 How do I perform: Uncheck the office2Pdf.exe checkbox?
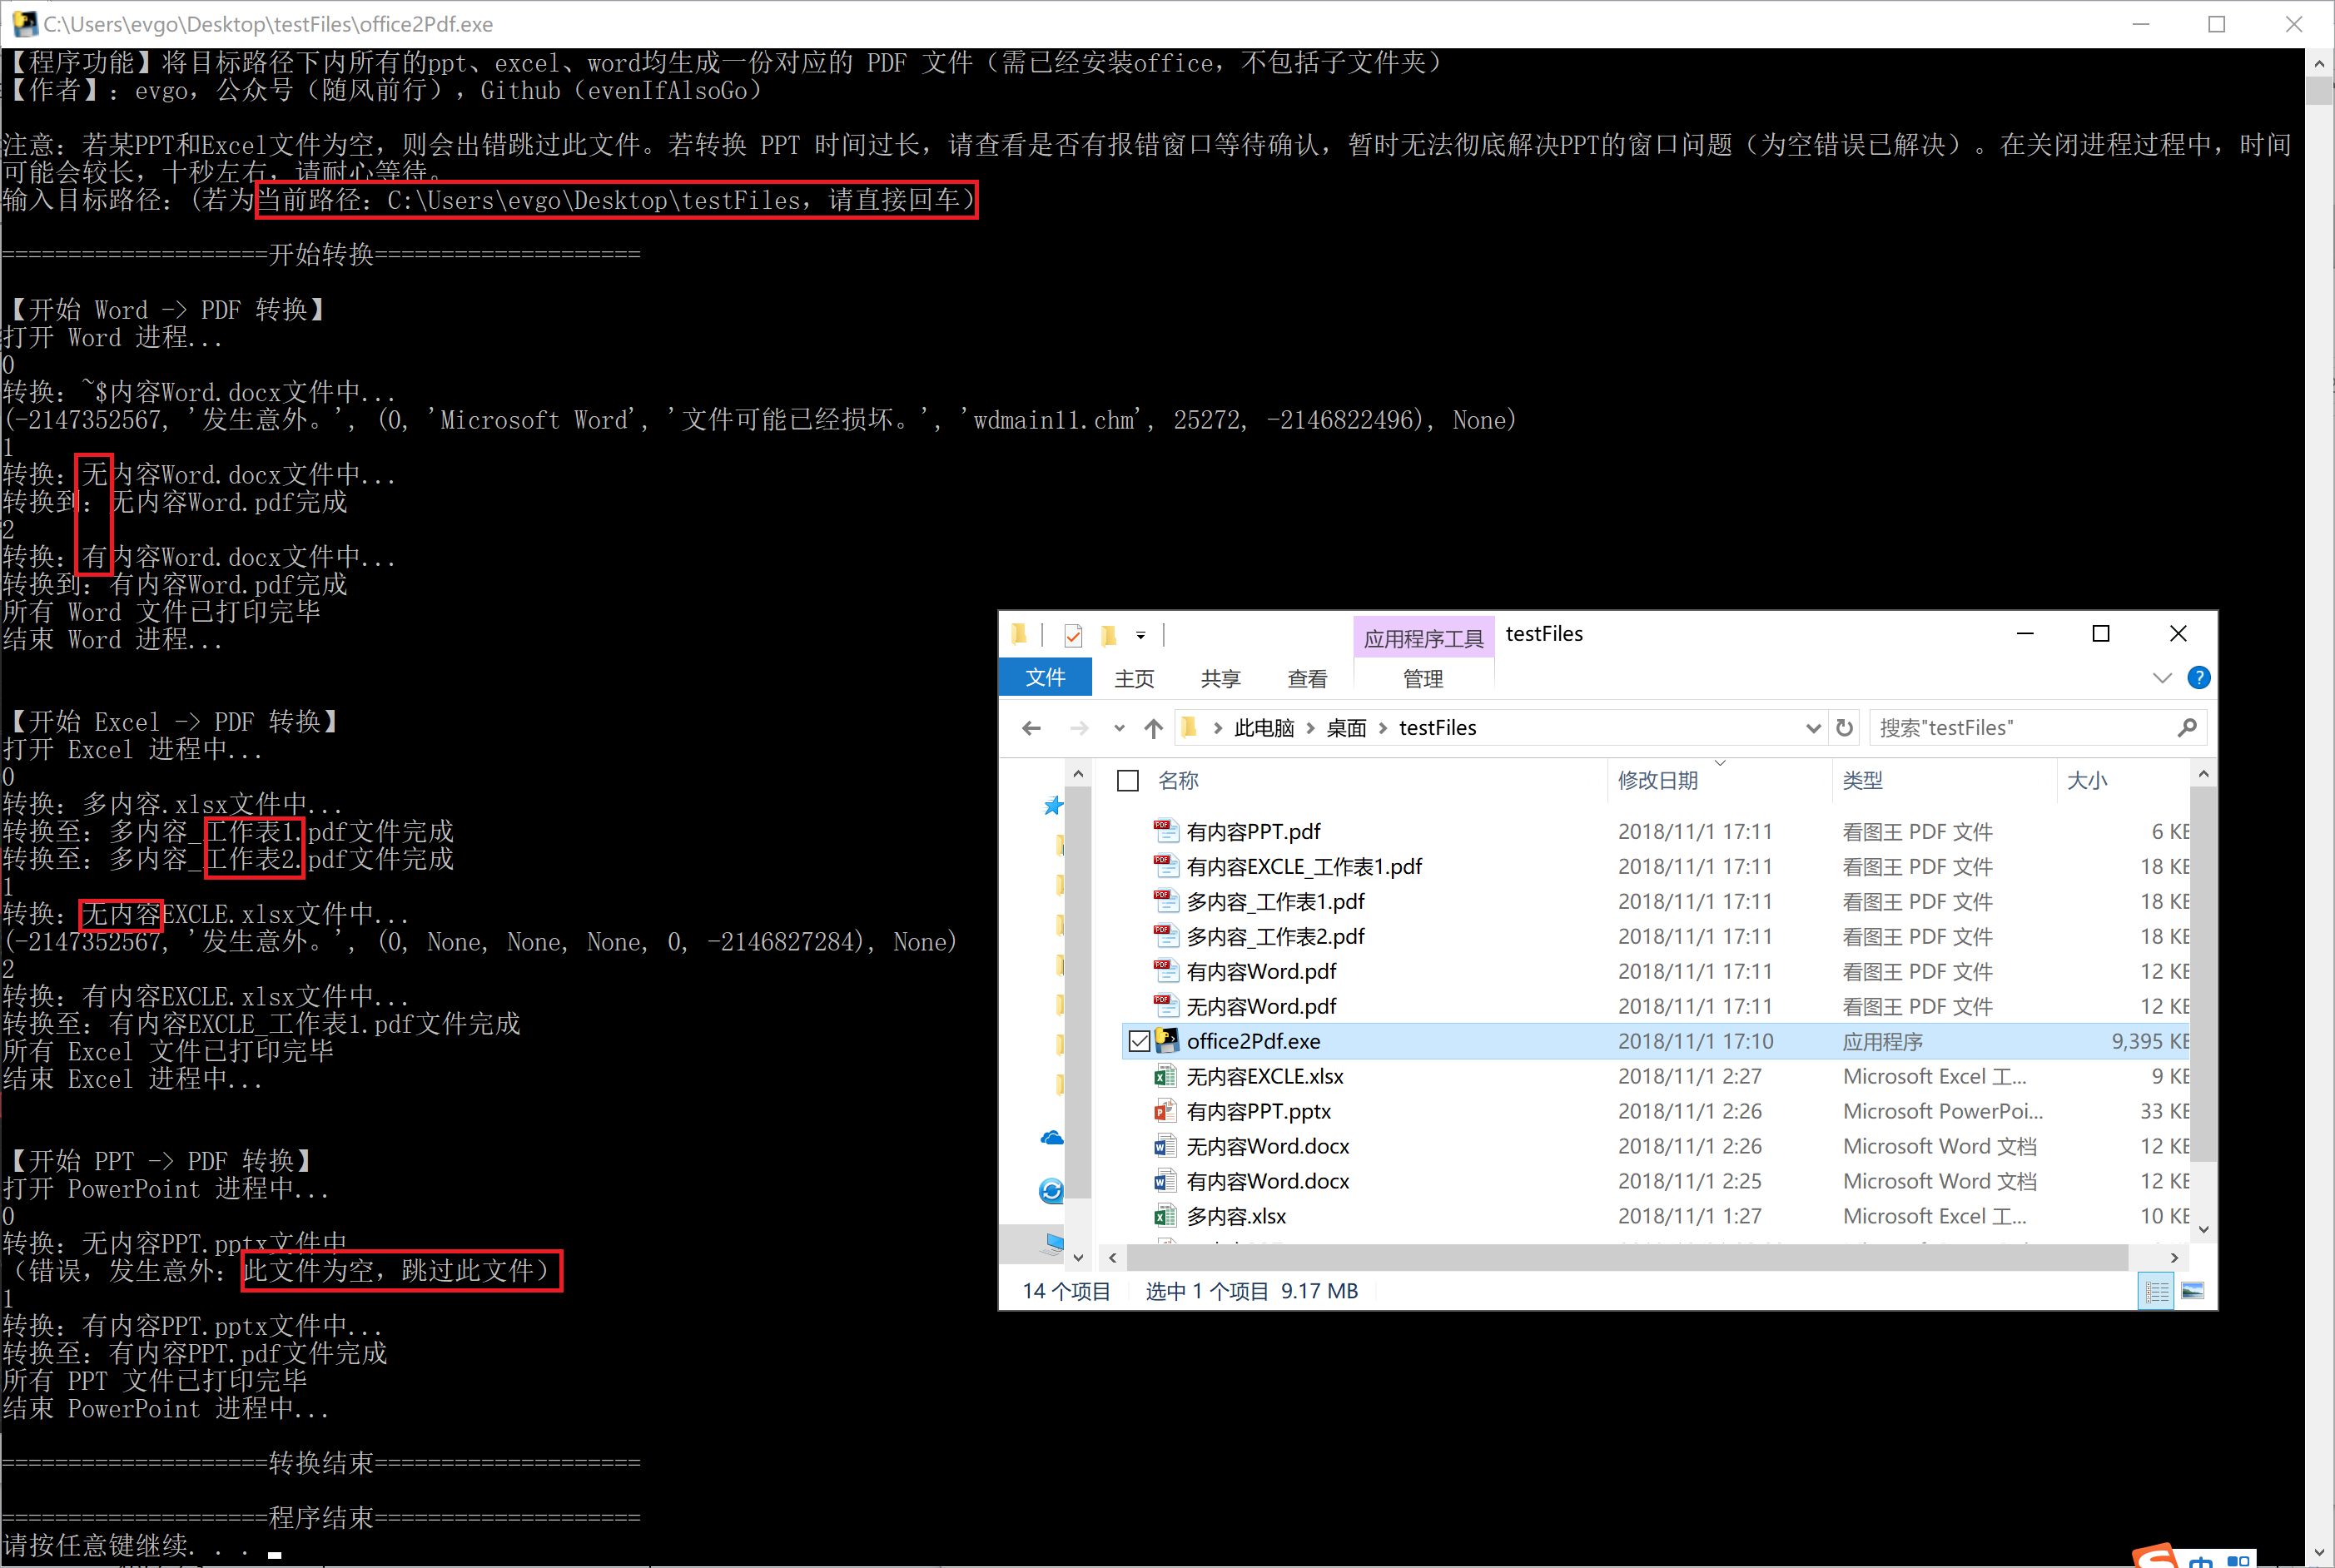point(1139,1041)
